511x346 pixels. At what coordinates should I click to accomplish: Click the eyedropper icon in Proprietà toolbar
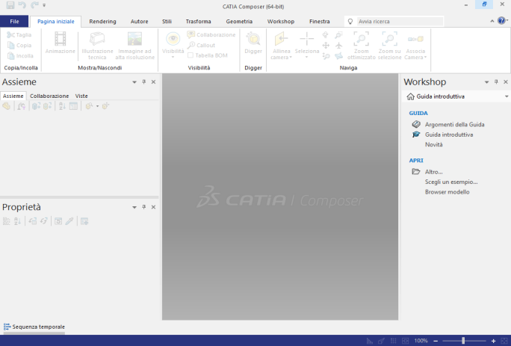[69, 221]
